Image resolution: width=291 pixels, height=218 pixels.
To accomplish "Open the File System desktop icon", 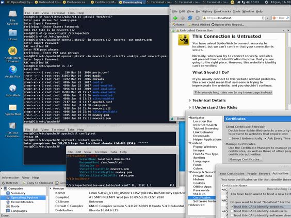I will tap(12, 14).
